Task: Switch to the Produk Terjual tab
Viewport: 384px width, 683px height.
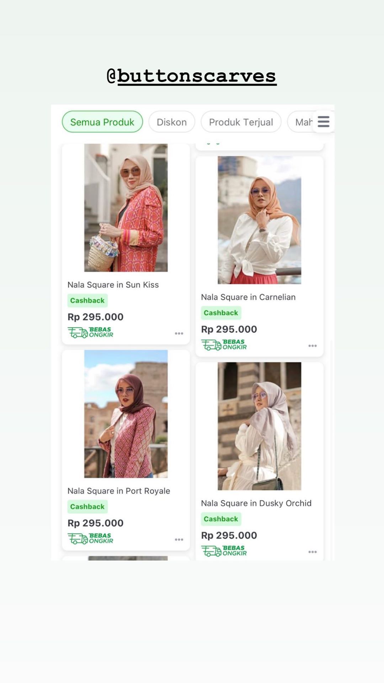Action: coord(241,122)
